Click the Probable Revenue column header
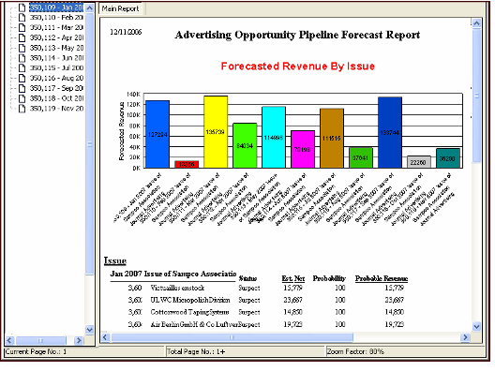 [382, 278]
